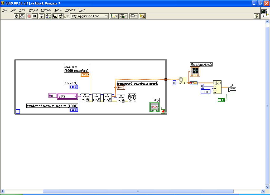
Task: Open the Tools menu
Action: coord(58,10)
